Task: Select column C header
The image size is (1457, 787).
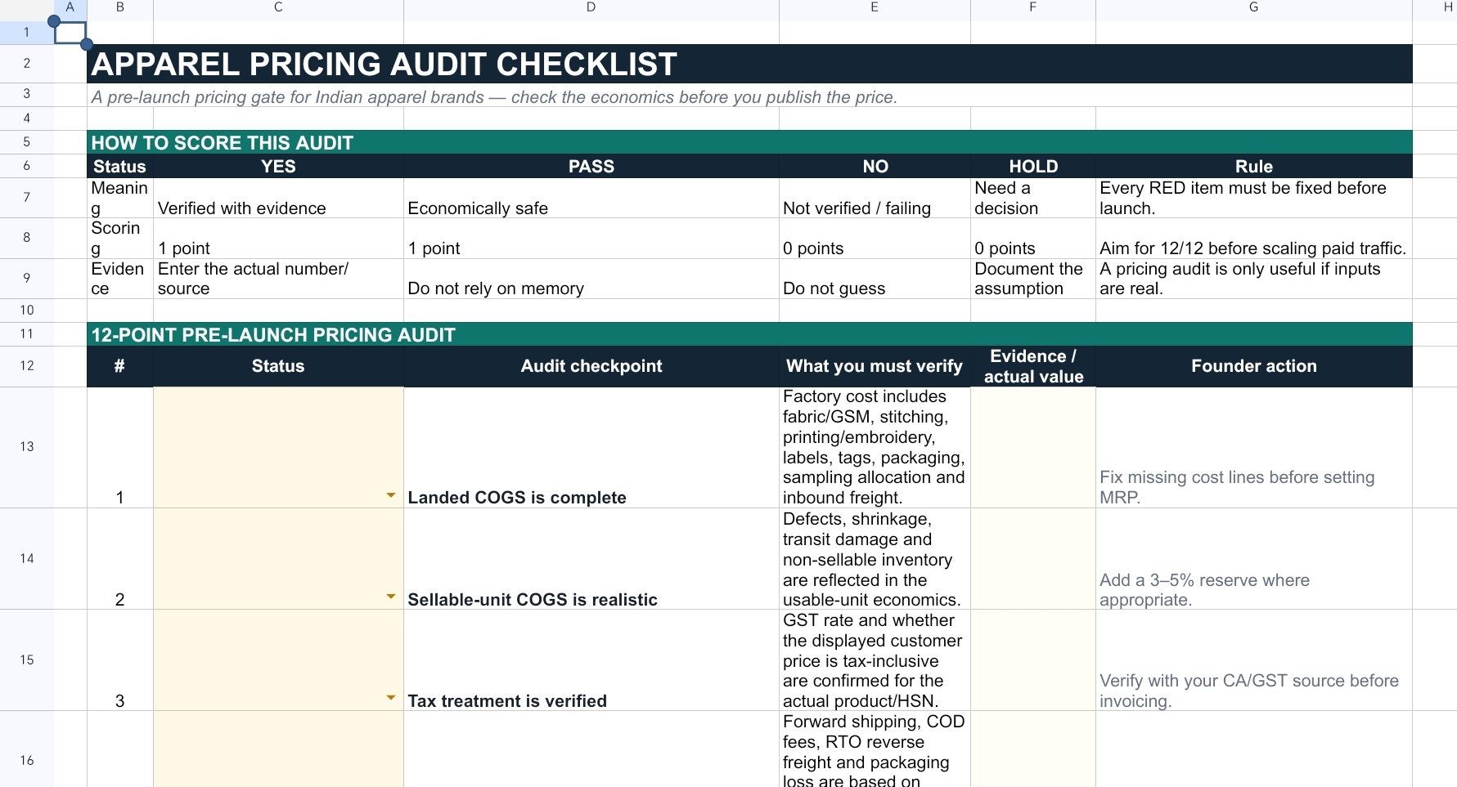Action: 278,7
